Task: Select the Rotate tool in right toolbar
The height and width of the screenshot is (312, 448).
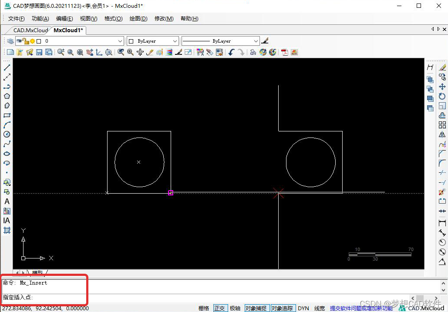Action: pyautogui.click(x=442, y=96)
